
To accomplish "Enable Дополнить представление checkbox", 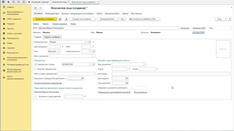I will [35, 96].
